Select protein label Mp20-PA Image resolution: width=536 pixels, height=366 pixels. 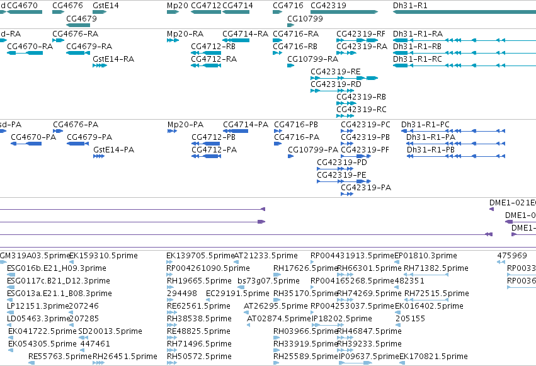click(185, 124)
